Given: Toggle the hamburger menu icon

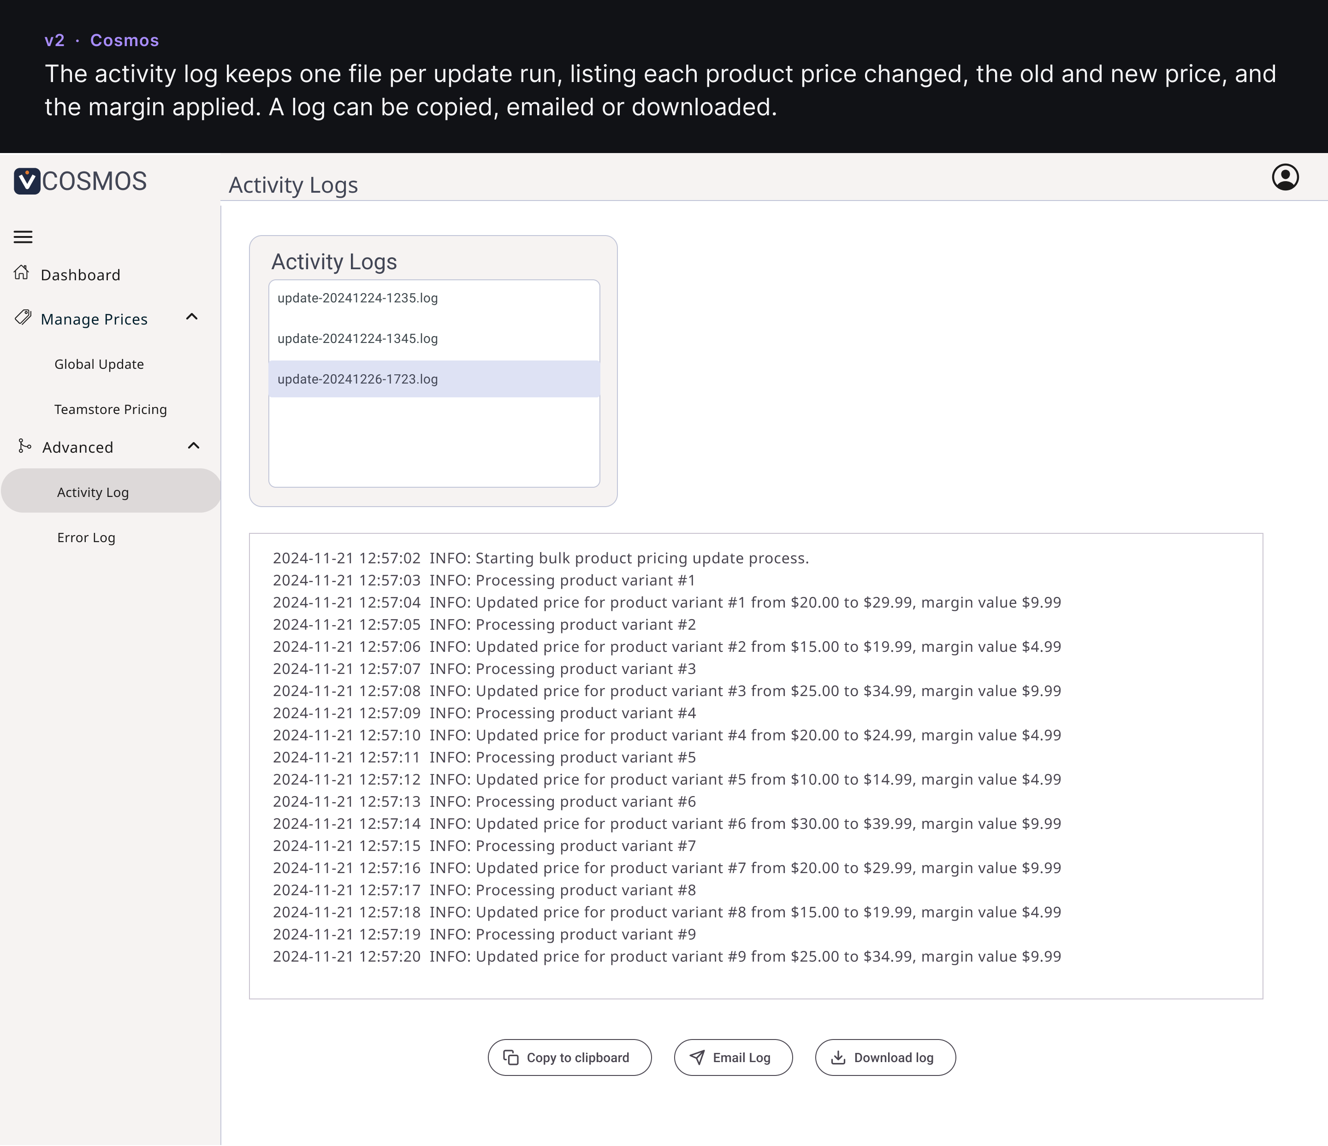Looking at the screenshot, I should tap(23, 237).
